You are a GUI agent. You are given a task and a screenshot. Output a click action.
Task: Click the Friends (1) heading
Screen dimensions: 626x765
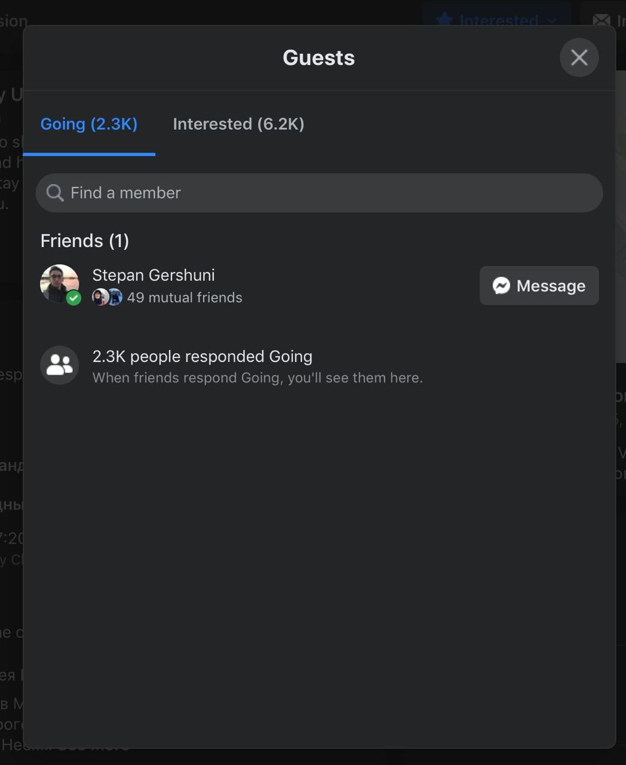click(85, 241)
